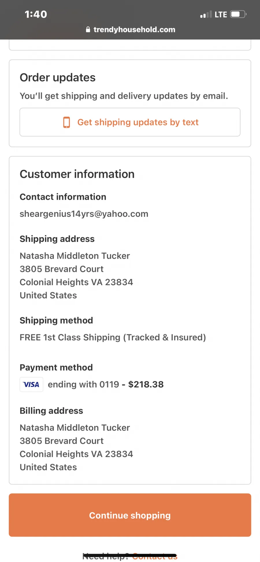Tap the Order updates heading
This screenshot has height=562, width=260.
click(x=57, y=78)
